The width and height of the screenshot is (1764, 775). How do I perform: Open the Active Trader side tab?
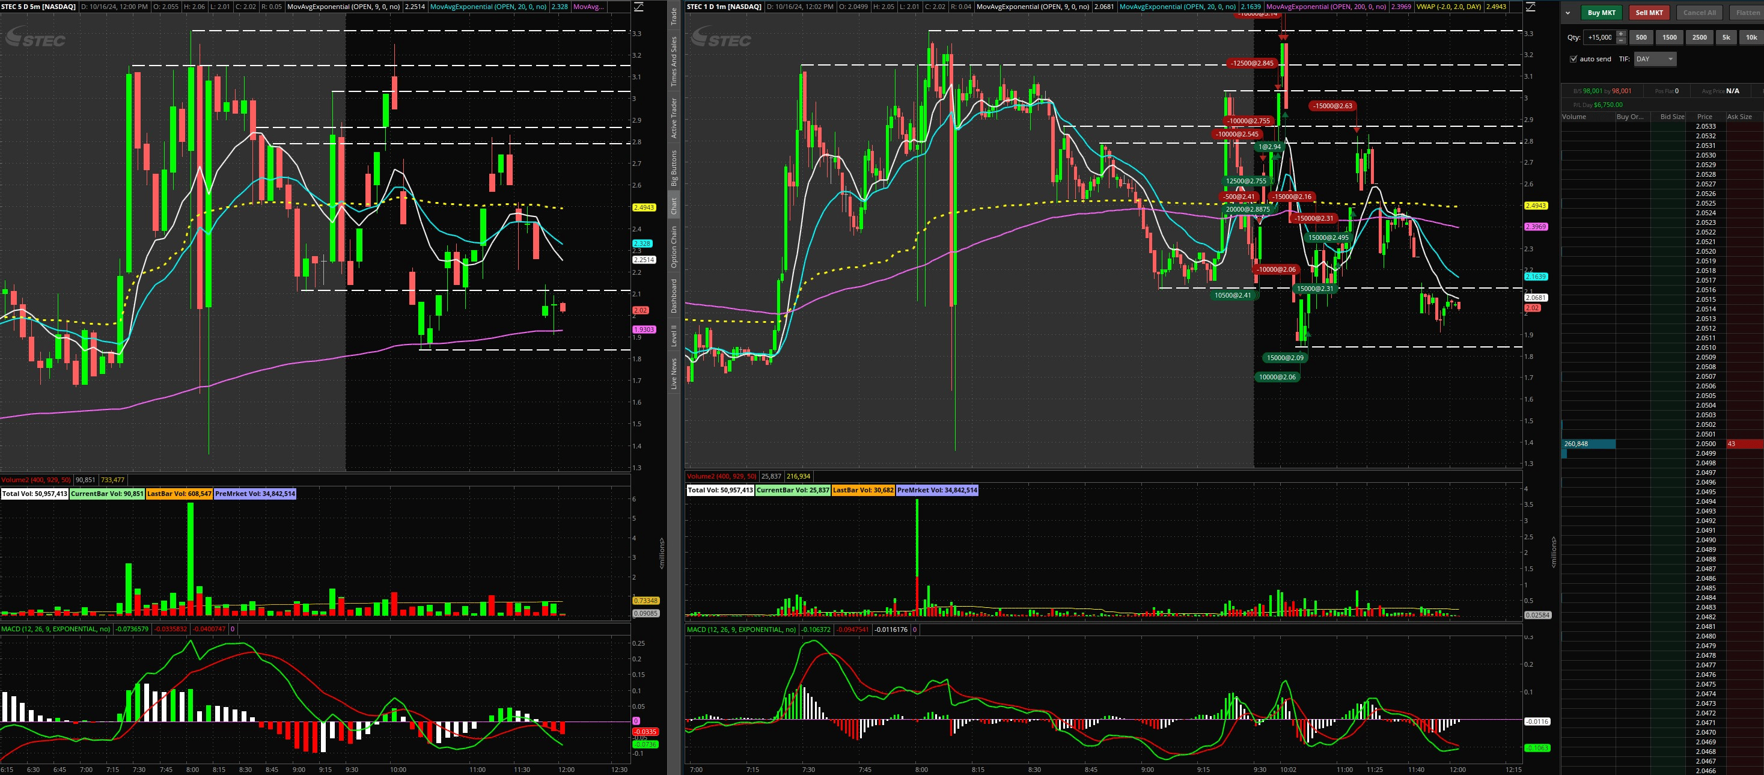(674, 118)
